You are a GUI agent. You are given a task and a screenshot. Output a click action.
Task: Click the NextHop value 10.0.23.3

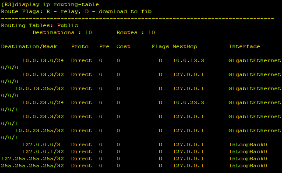(x=188, y=102)
